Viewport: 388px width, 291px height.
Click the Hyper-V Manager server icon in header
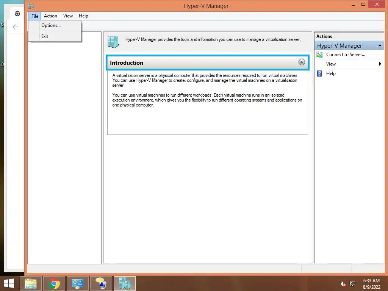pos(113,42)
